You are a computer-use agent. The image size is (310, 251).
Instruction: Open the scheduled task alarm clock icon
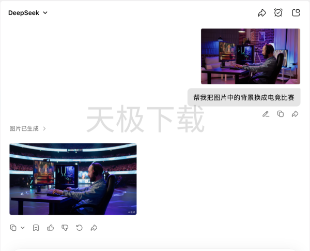278,13
